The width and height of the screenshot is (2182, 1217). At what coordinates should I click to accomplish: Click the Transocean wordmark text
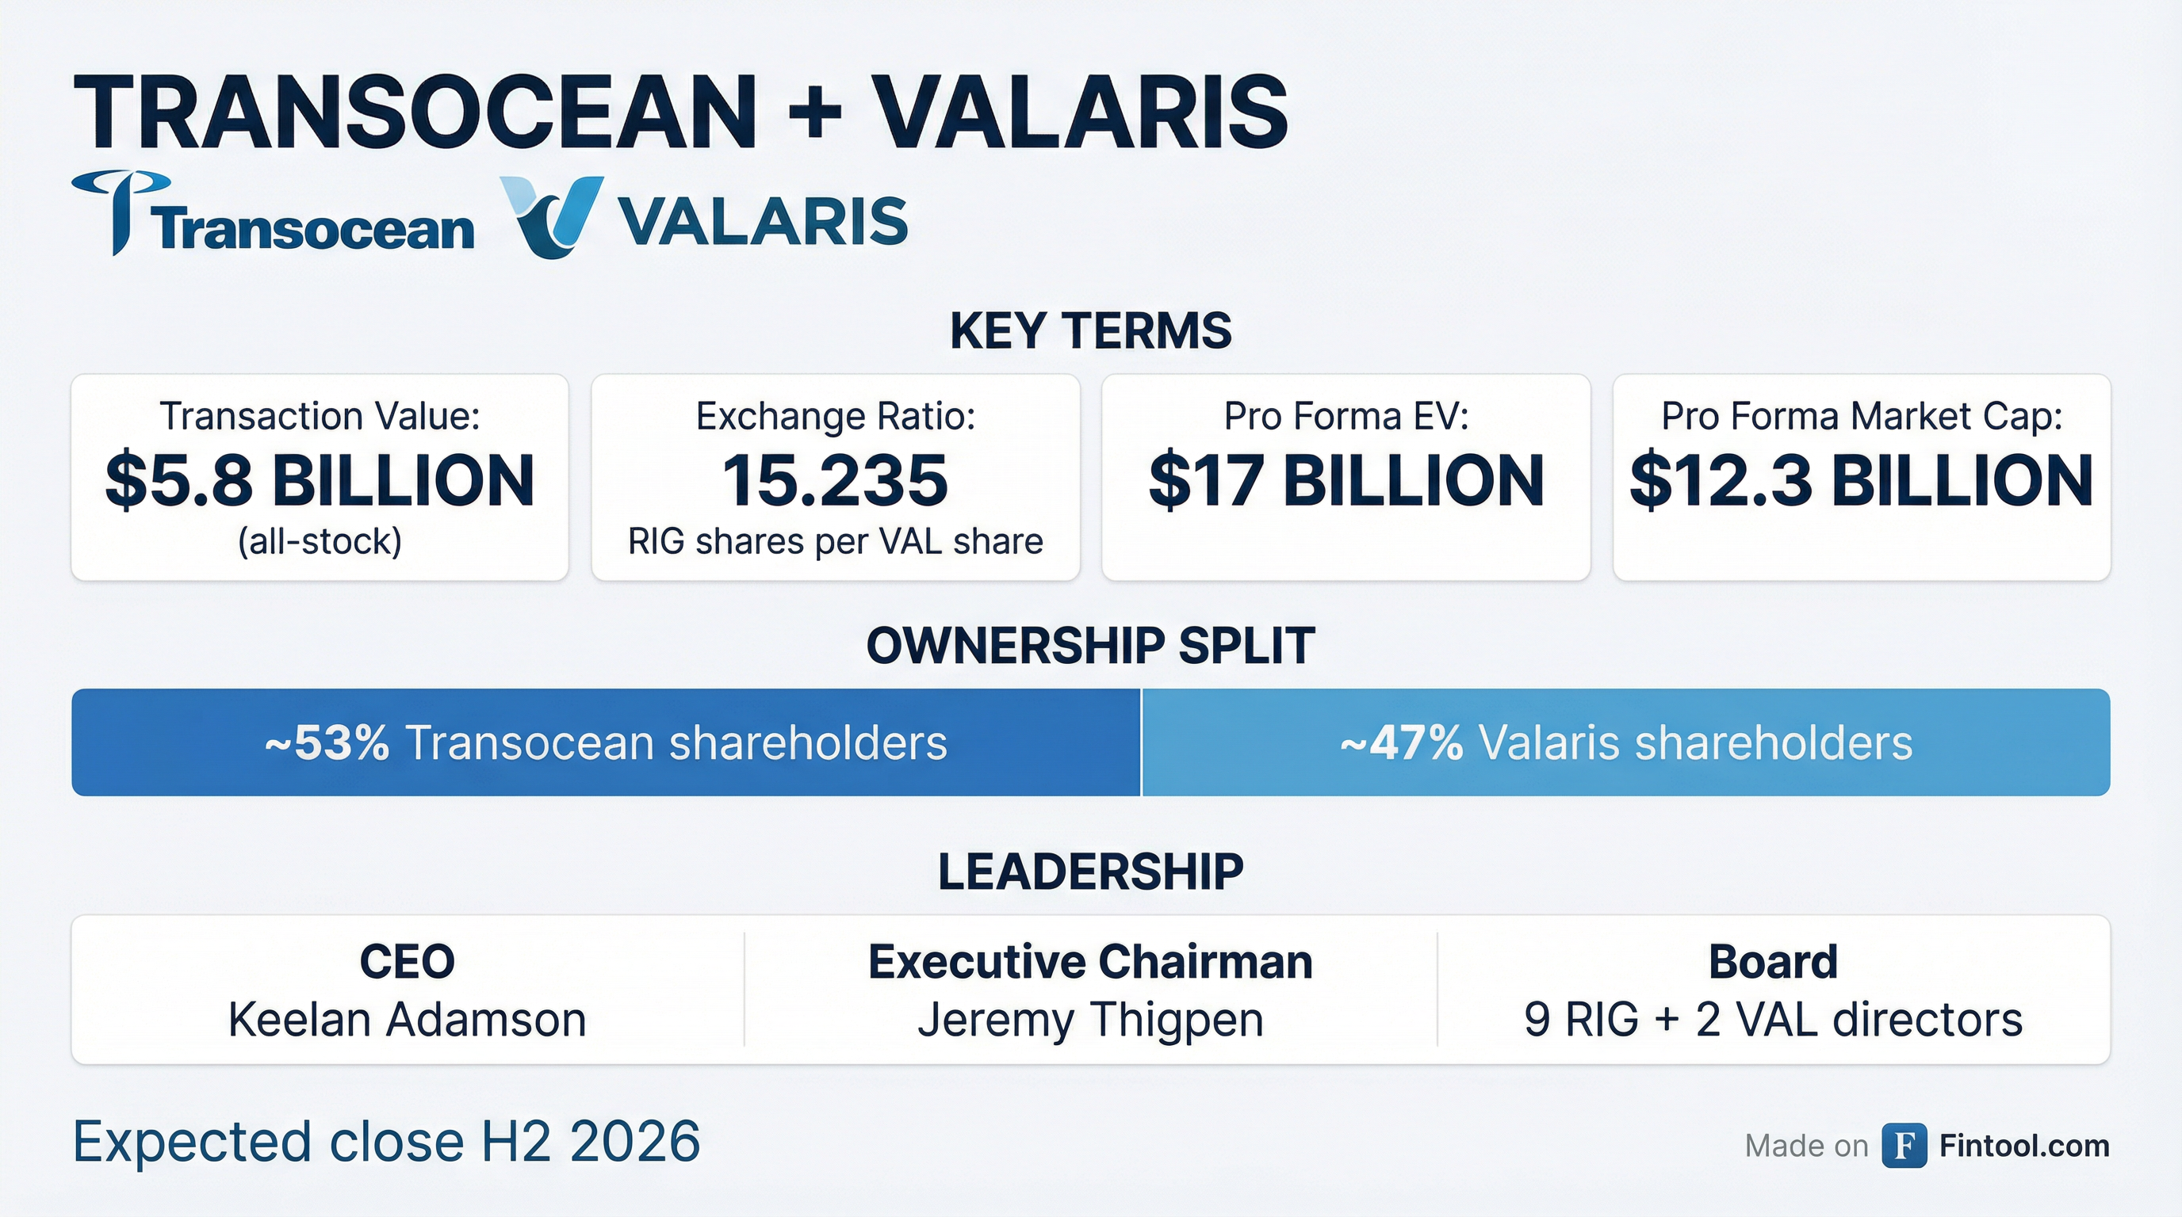pos(313,228)
